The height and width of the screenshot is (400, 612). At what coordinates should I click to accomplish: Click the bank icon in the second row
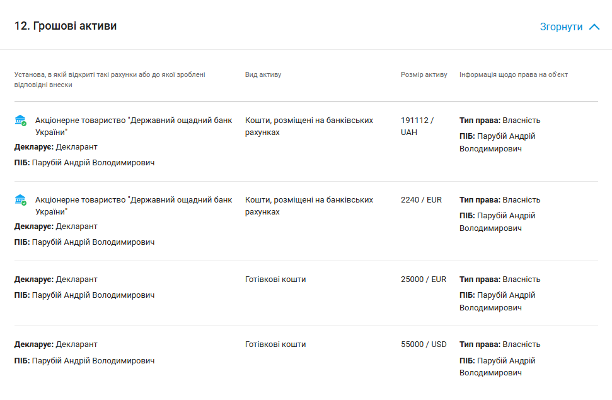click(21, 200)
